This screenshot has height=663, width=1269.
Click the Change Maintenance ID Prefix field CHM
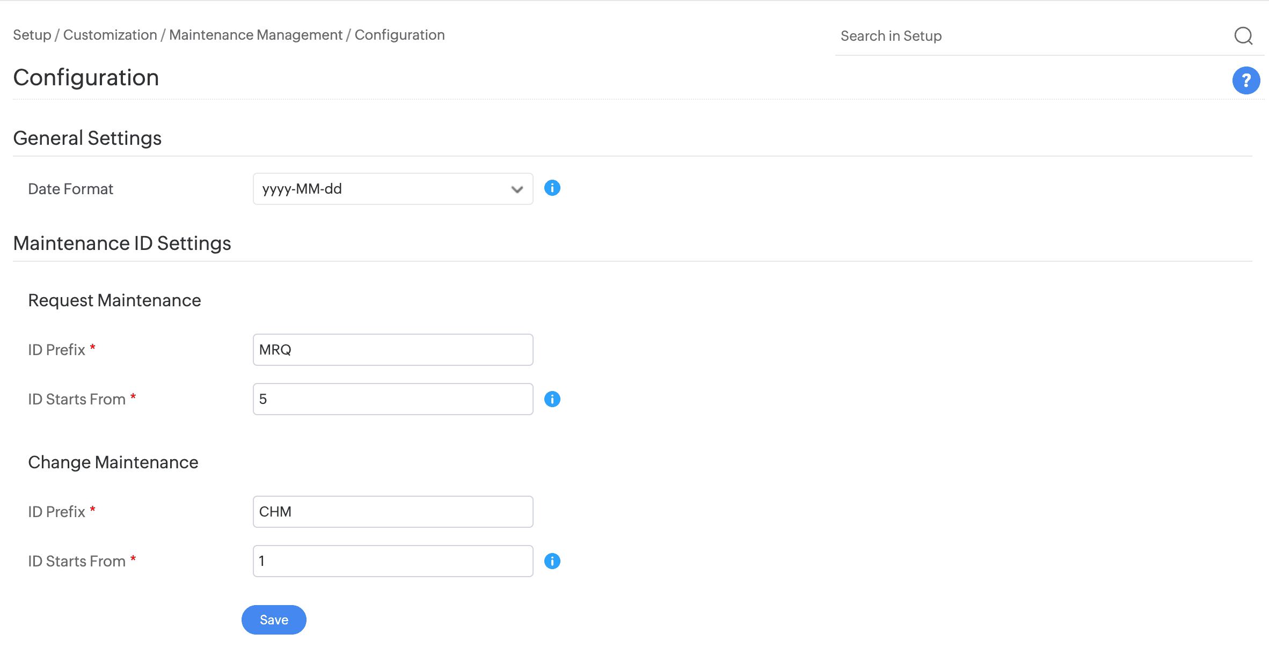392,512
